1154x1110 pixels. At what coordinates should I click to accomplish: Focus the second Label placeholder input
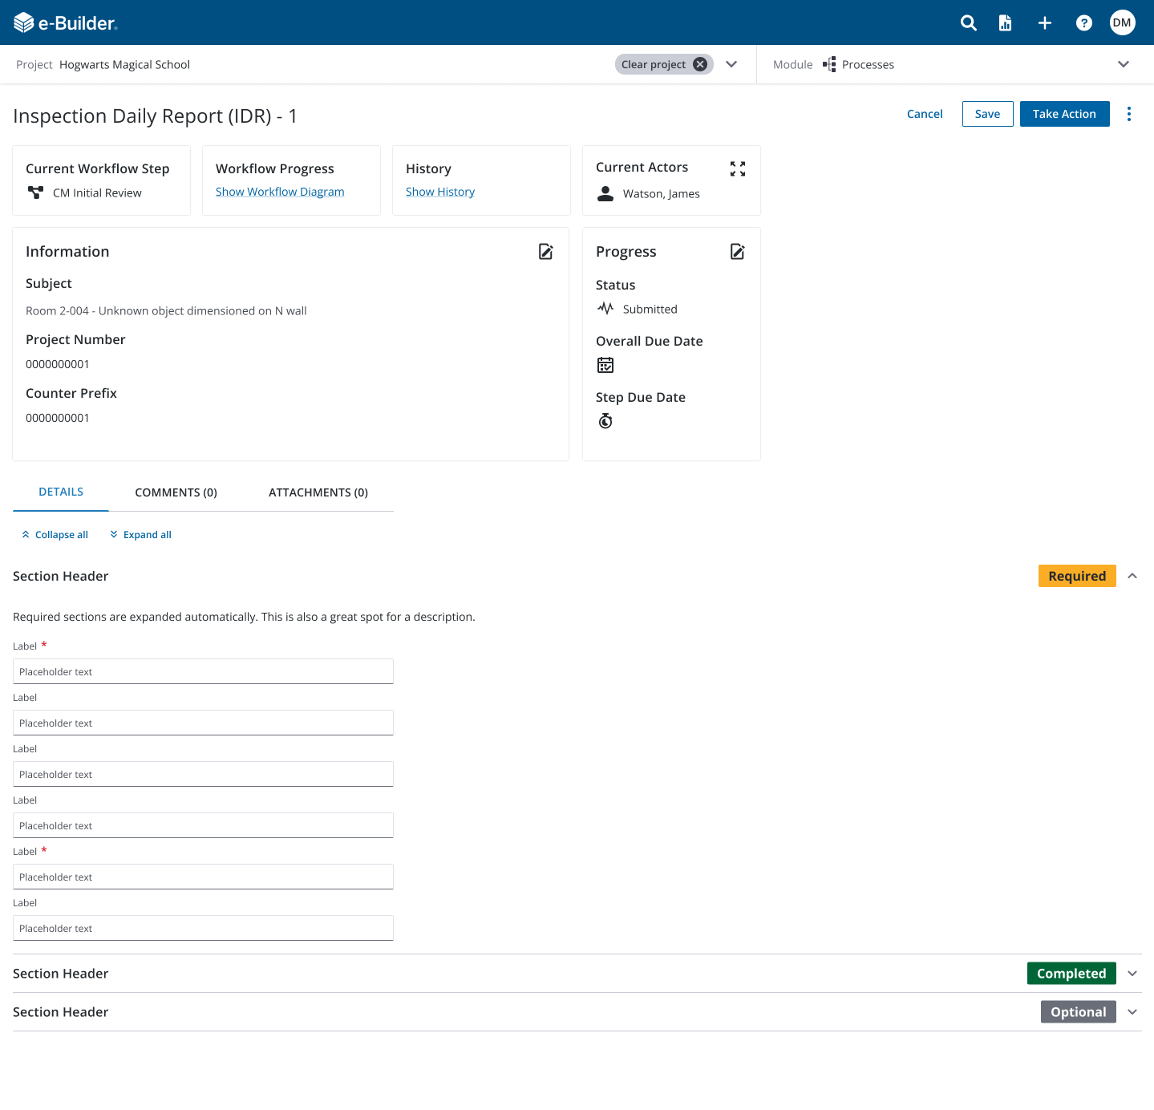203,723
